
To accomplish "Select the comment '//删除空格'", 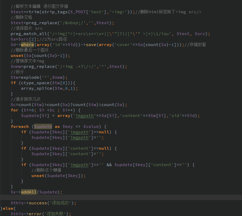I will [x=21, y=17].
